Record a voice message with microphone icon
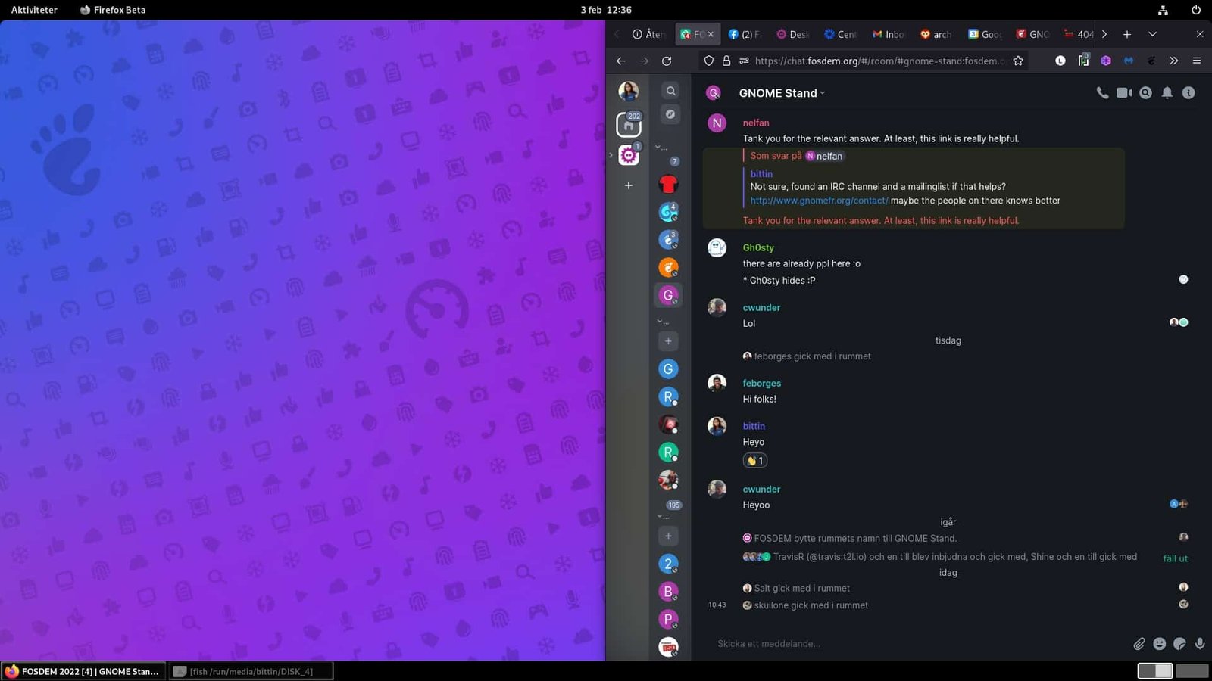This screenshot has width=1212, height=681. coord(1200,644)
